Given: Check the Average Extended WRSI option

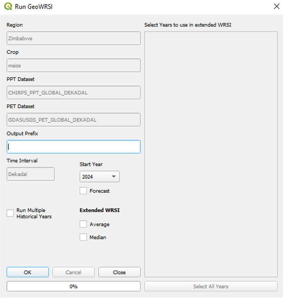Looking at the screenshot, I should coord(83,225).
